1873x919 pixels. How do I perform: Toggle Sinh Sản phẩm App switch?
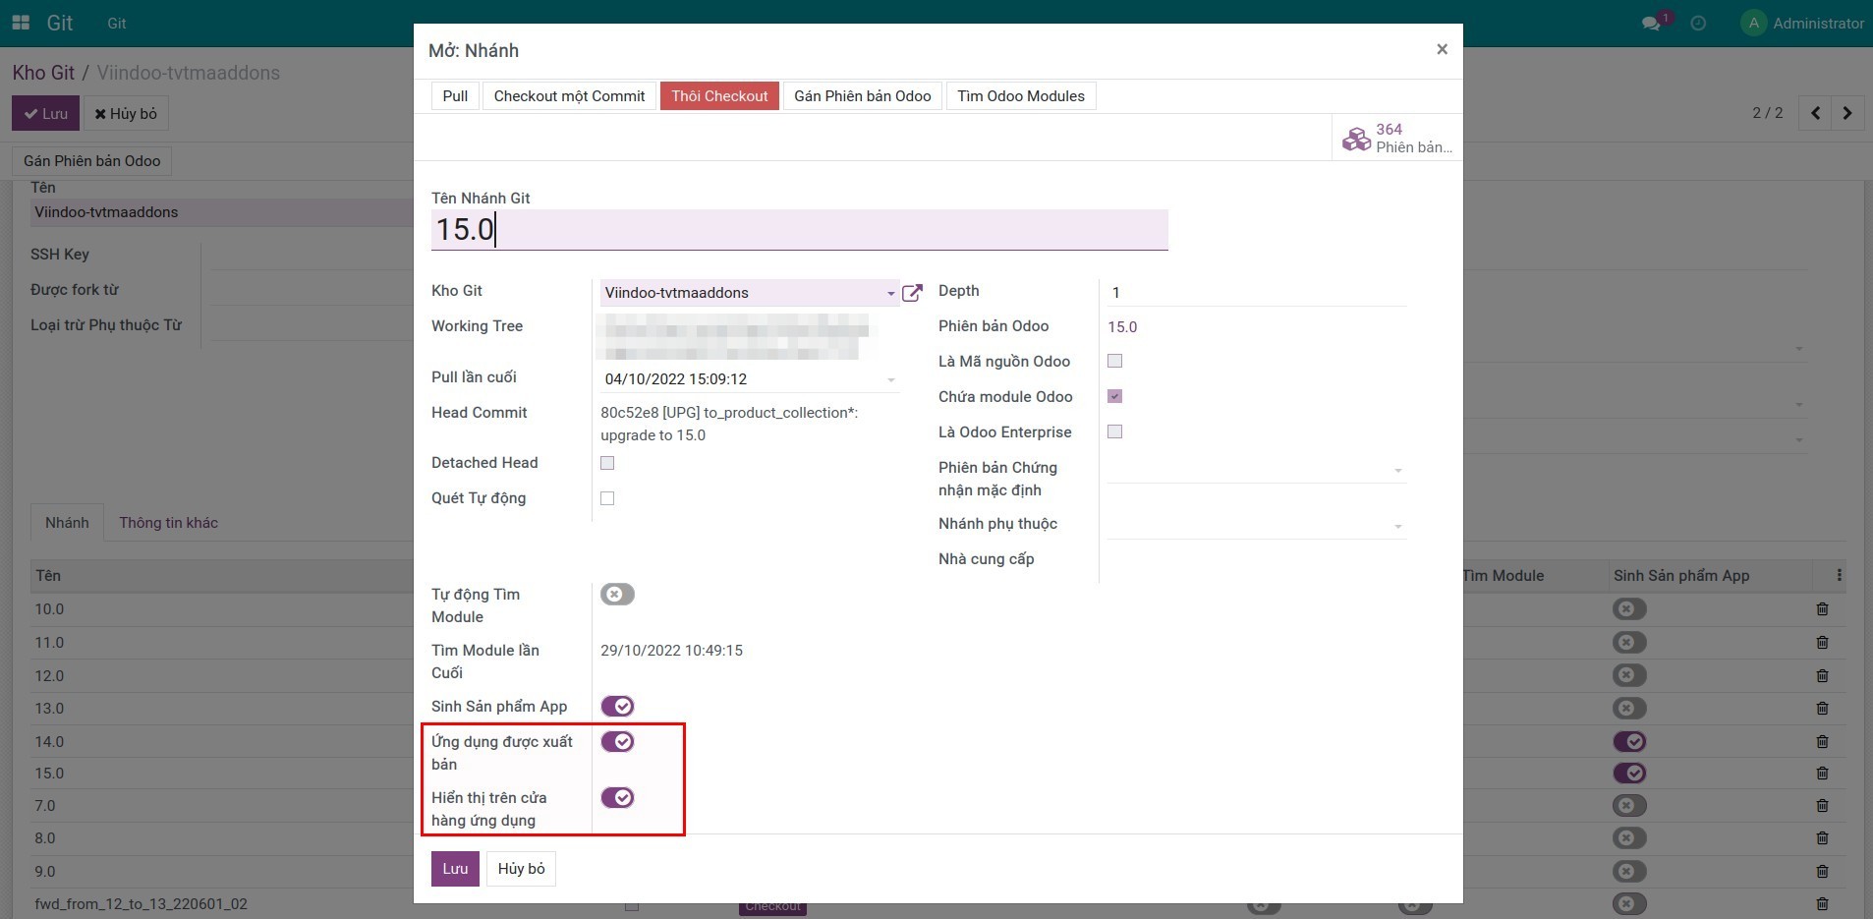click(x=617, y=707)
